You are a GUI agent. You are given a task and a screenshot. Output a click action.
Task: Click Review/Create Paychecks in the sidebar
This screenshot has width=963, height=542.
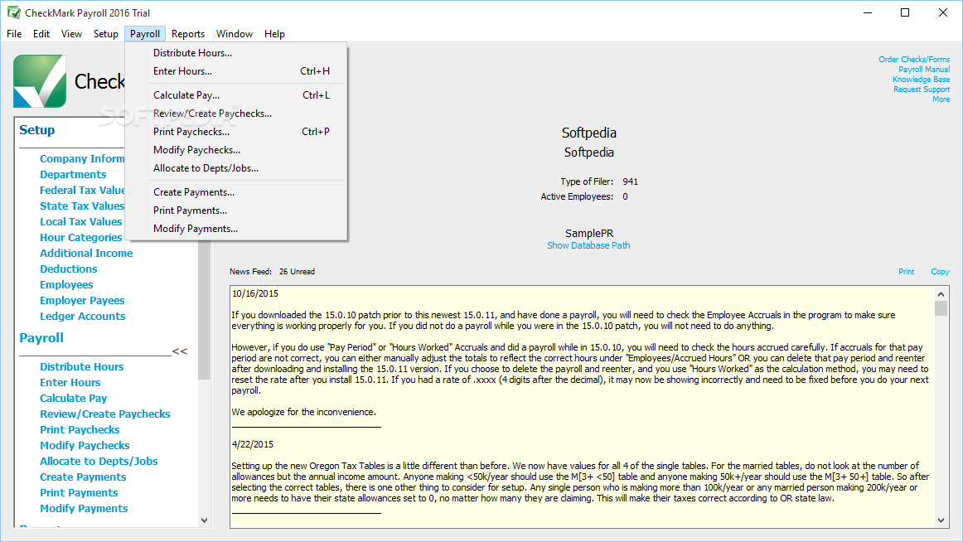click(105, 414)
